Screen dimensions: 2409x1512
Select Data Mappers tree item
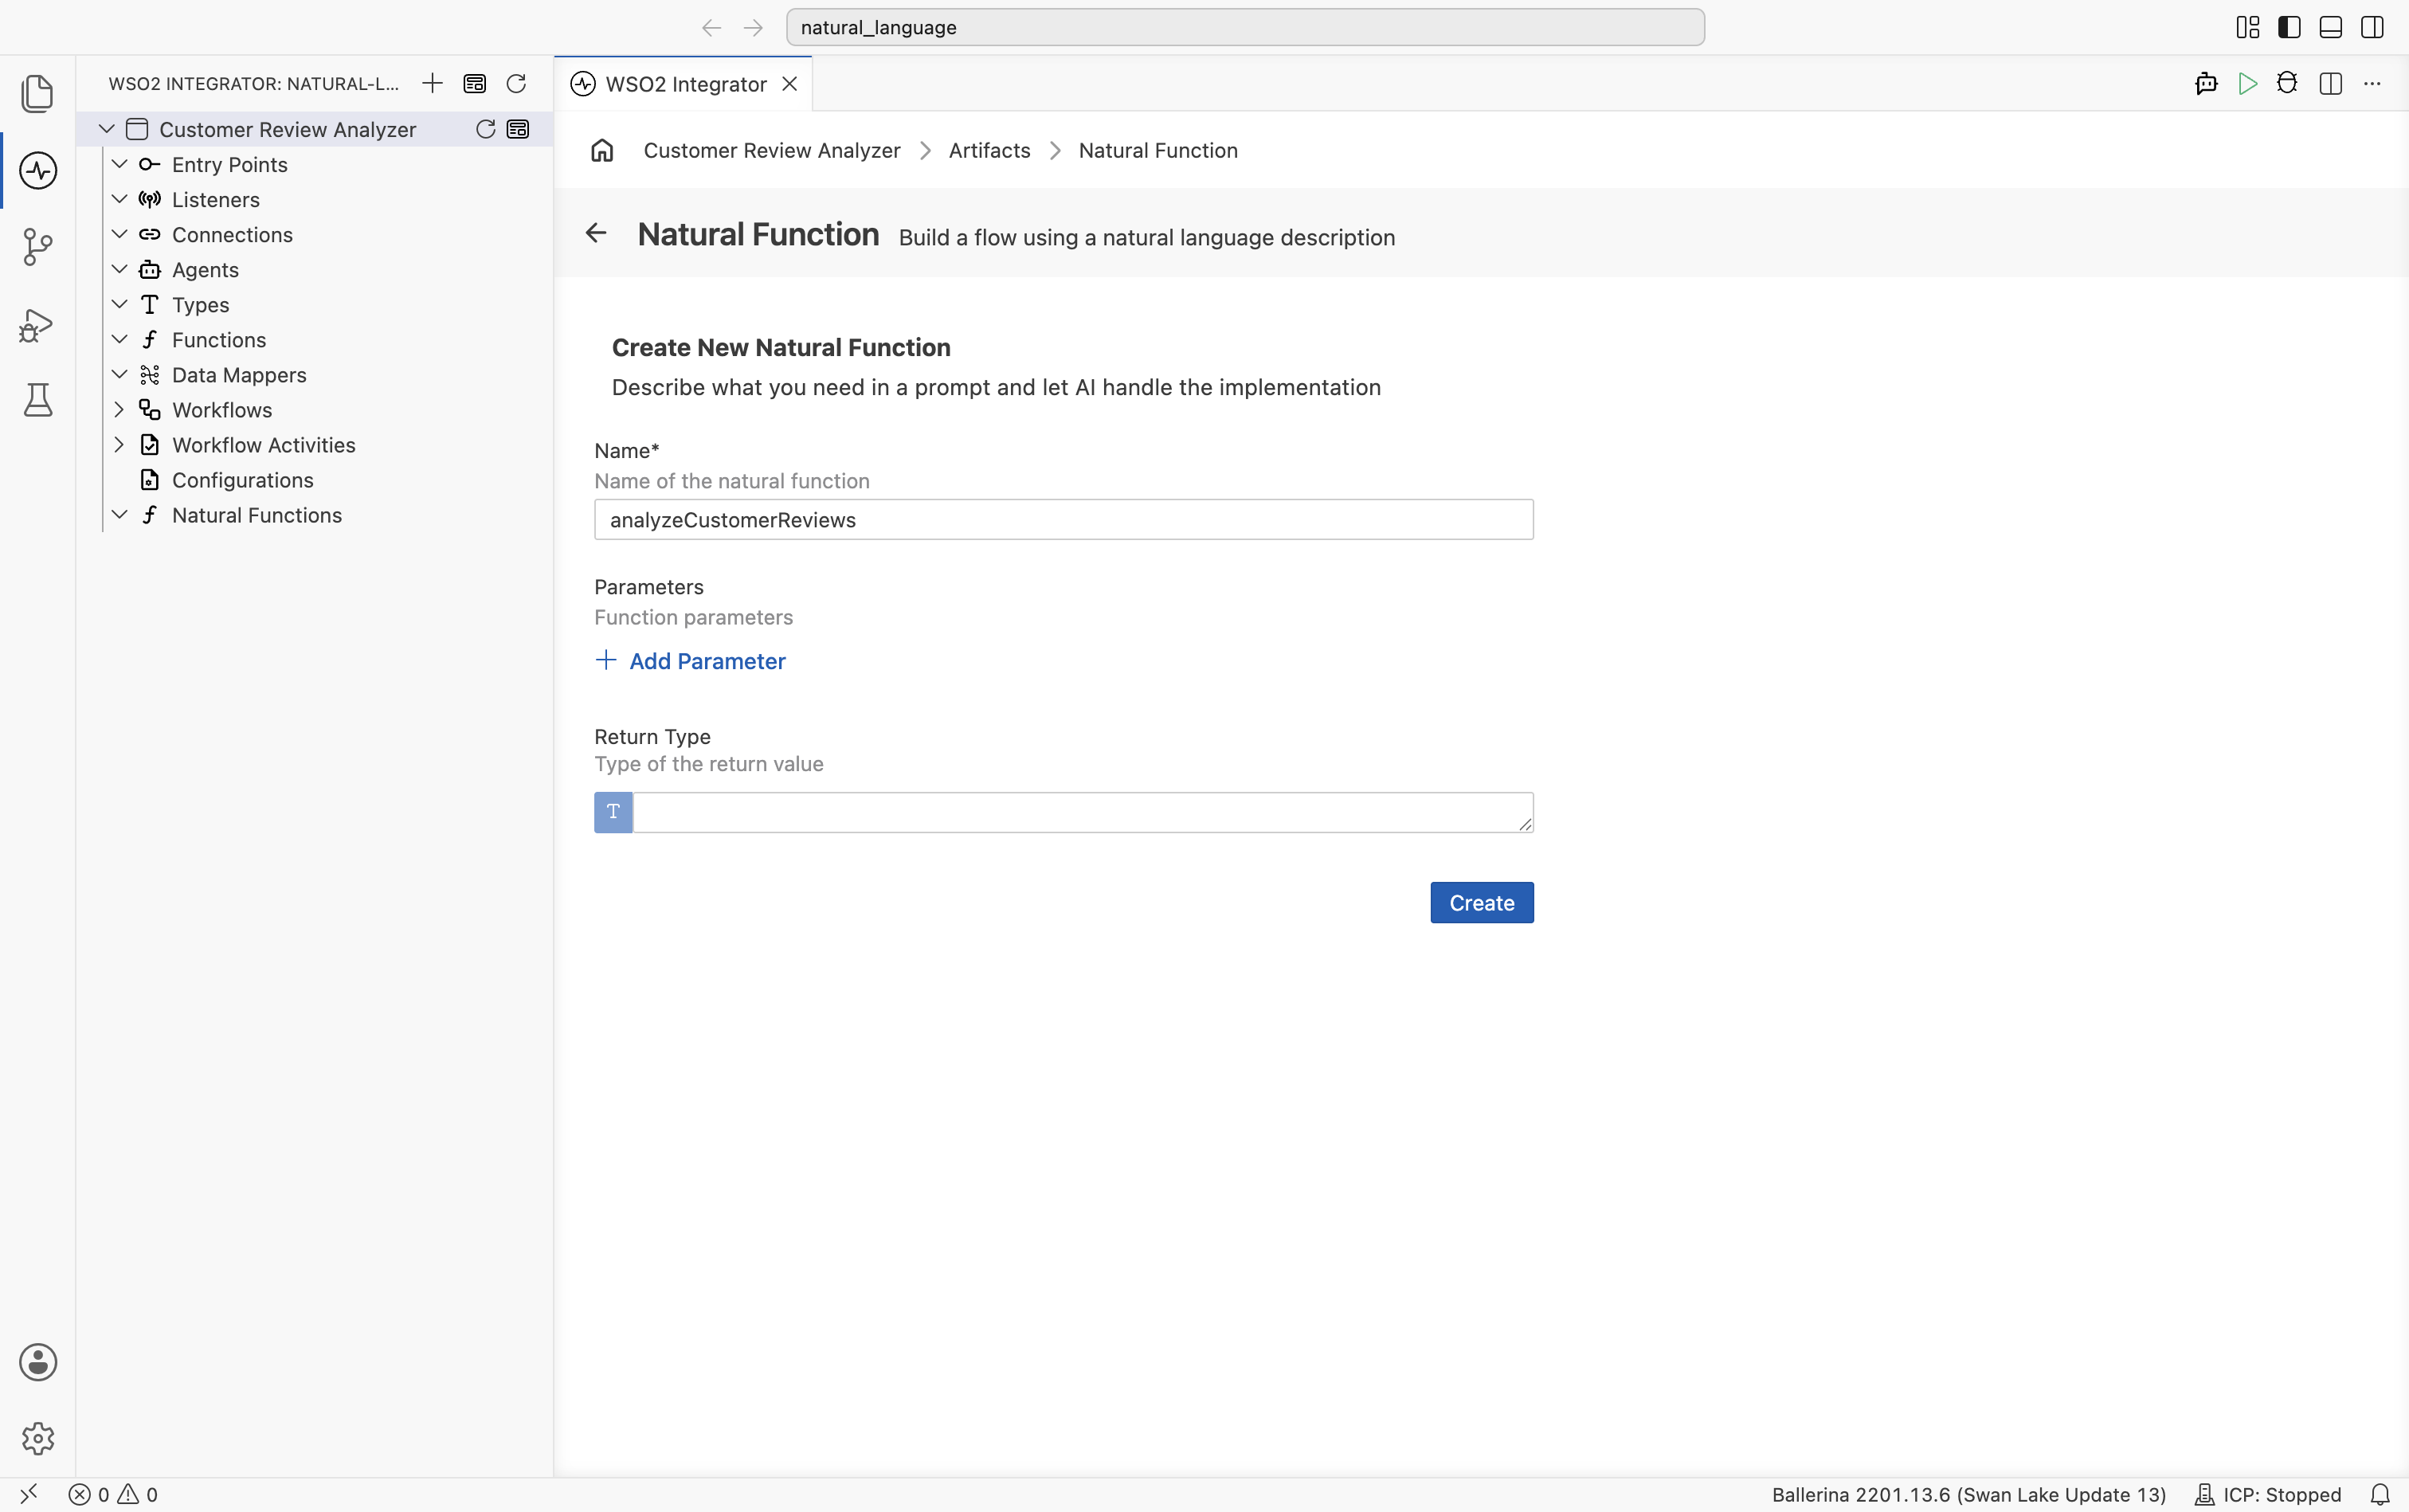(239, 375)
